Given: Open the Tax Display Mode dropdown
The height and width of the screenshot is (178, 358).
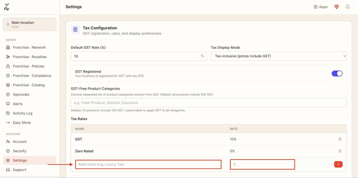Looking at the screenshot, I should (x=279, y=56).
